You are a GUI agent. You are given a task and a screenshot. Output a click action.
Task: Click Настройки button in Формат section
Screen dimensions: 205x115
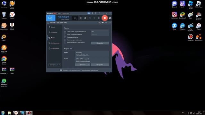click(100, 65)
